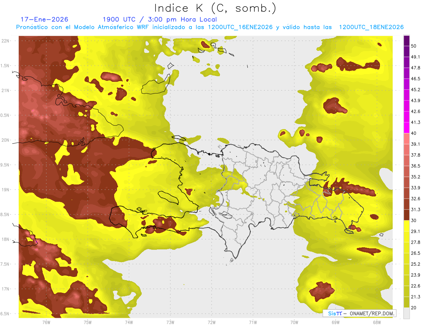Click the '76W' longitude label
This screenshot has height=327, width=423.
pyautogui.click(x=46, y=322)
